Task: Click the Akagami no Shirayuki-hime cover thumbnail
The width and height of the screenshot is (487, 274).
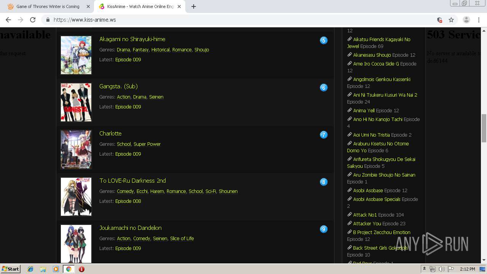Action: pyautogui.click(x=76, y=55)
